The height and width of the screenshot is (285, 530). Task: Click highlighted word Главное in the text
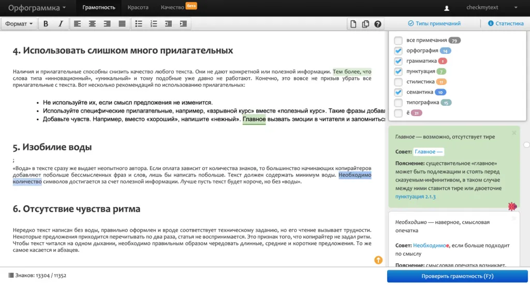254,119
